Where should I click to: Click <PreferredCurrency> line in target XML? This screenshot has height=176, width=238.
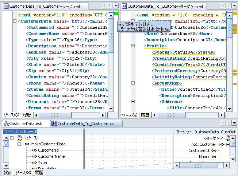pos(189,71)
